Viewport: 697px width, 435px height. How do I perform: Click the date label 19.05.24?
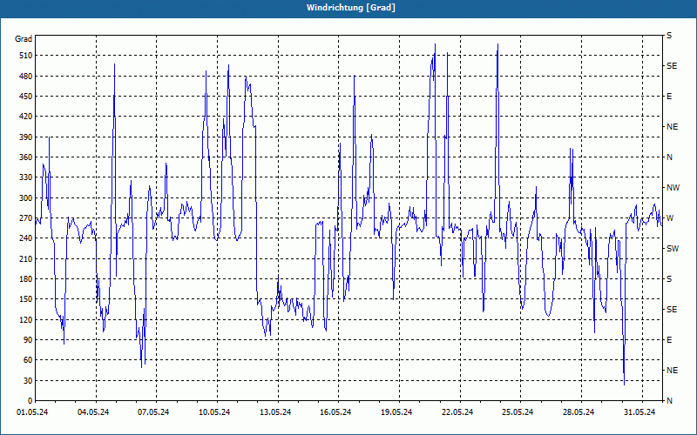point(396,412)
